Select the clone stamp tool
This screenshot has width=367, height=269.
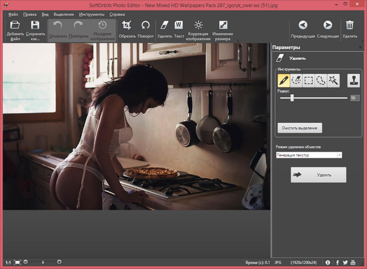[x=354, y=80]
